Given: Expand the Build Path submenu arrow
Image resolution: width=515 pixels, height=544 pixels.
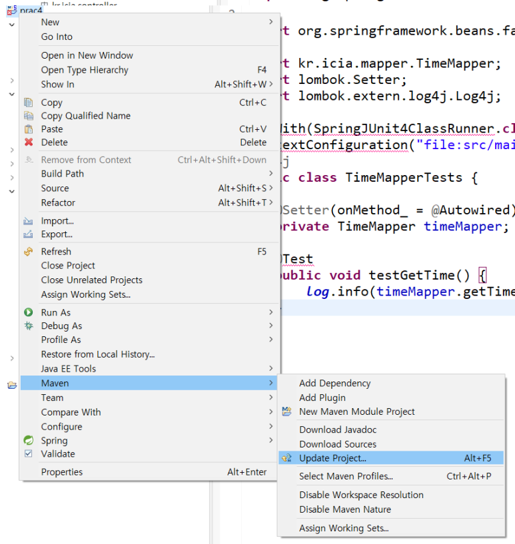Looking at the screenshot, I should tap(271, 174).
